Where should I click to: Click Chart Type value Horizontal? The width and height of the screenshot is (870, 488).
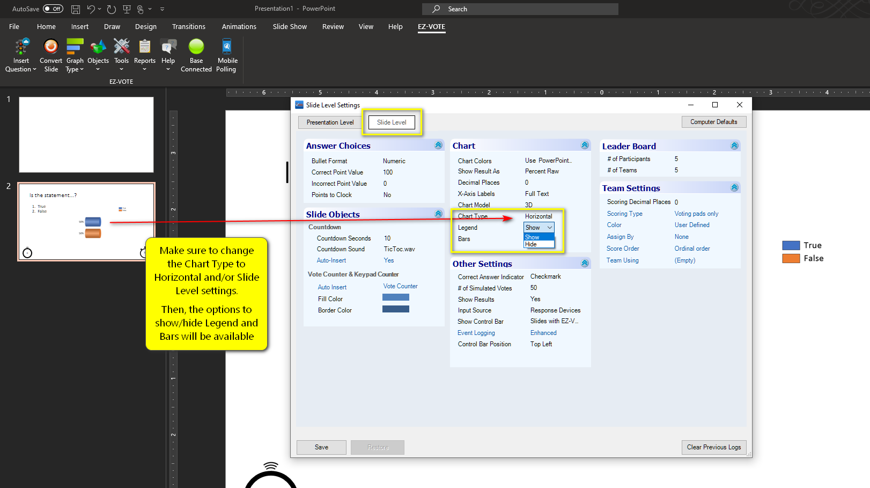tap(539, 216)
